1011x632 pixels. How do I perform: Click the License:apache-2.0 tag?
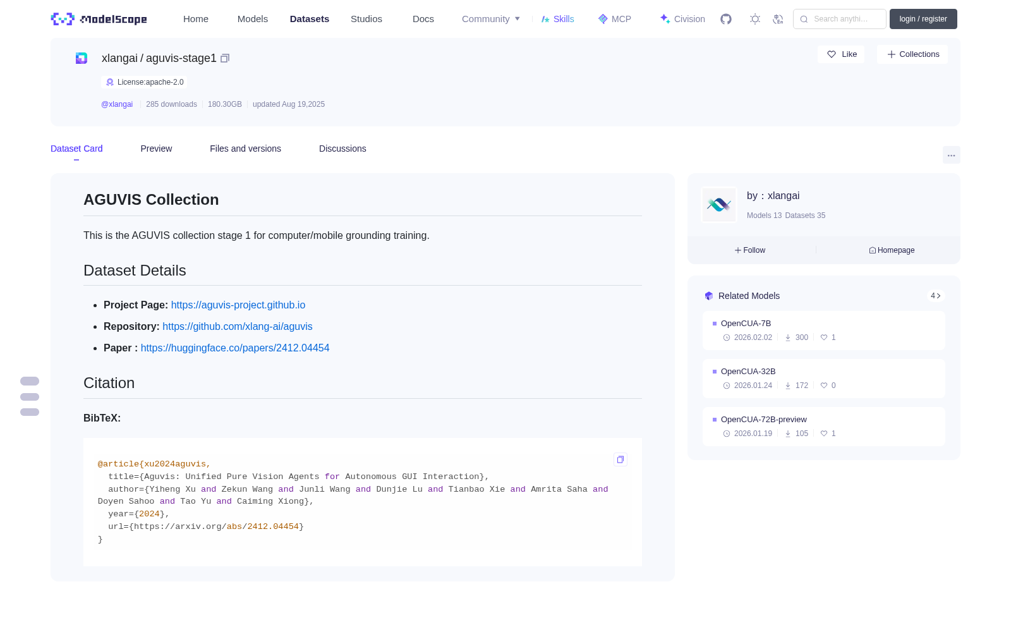pos(144,82)
